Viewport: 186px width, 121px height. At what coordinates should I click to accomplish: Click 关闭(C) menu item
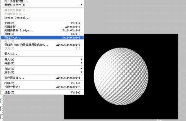coord(42,23)
